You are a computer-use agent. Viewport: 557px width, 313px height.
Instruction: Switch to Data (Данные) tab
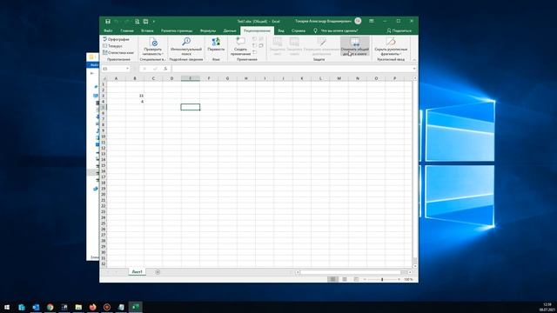230,30
